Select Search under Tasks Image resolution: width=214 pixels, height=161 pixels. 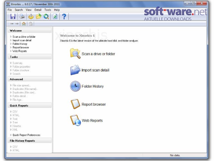[x=16, y=74]
